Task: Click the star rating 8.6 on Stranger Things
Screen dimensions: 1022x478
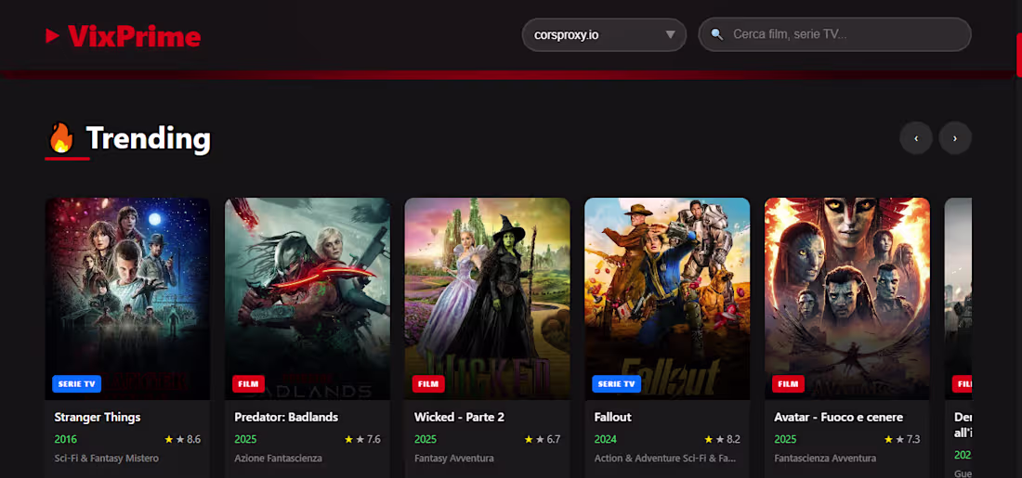Action: click(183, 440)
